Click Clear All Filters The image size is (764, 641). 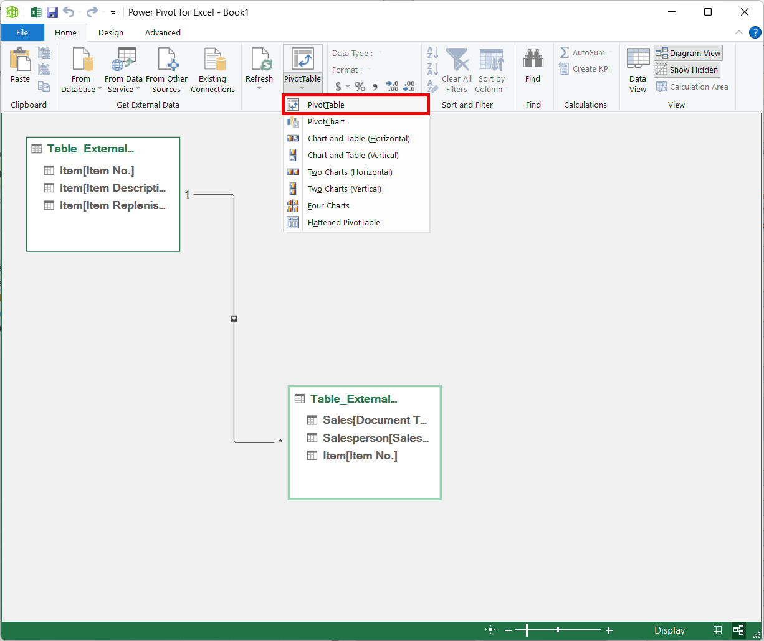click(456, 70)
